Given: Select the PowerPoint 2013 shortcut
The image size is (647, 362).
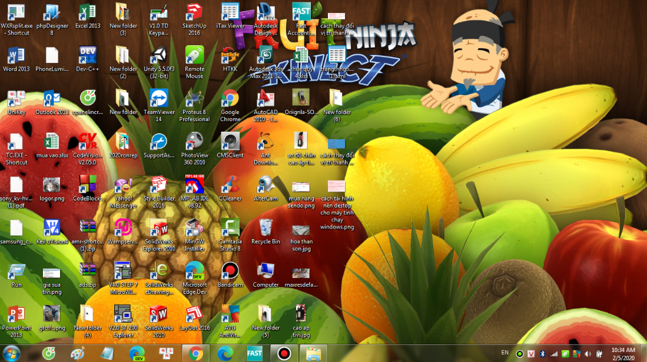Looking at the screenshot, I should [16, 314].
